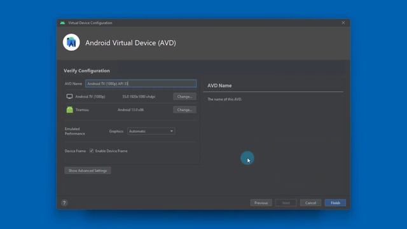Change the Android TV (1080p) device
The image size is (407, 229).
coord(184,97)
